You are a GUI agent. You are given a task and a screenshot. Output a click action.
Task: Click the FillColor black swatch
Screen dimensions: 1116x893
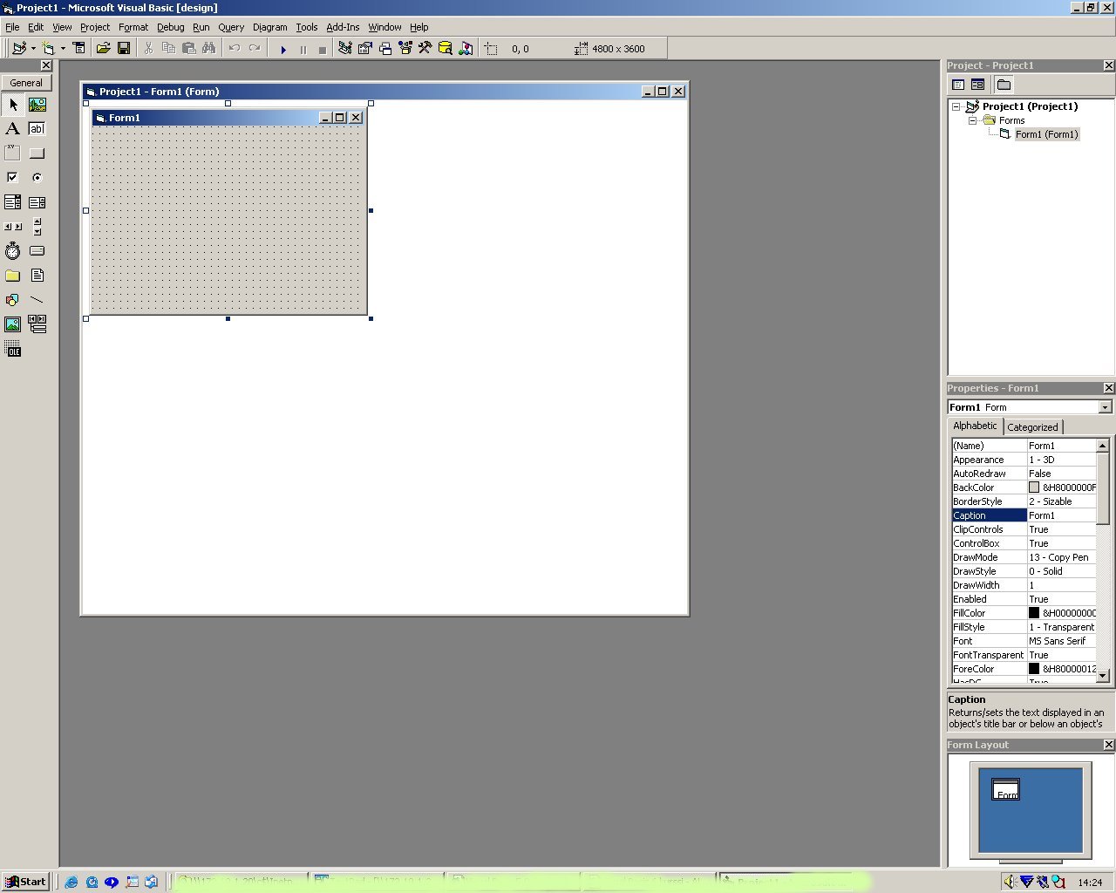[1034, 613]
